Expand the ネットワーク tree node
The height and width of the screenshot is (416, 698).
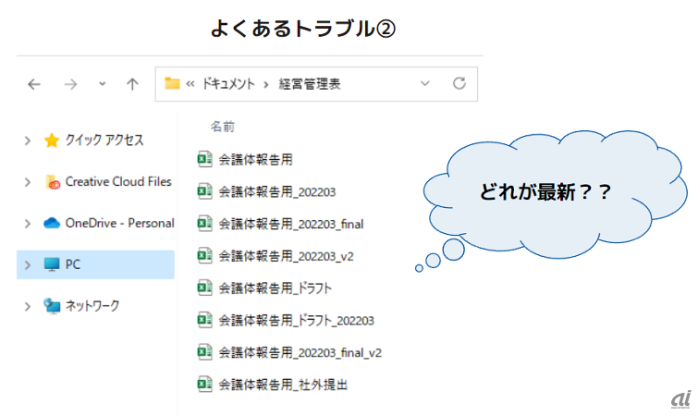[28, 307]
